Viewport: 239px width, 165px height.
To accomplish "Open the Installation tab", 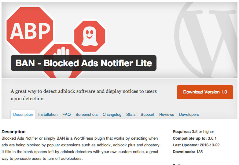I will click(48, 114).
